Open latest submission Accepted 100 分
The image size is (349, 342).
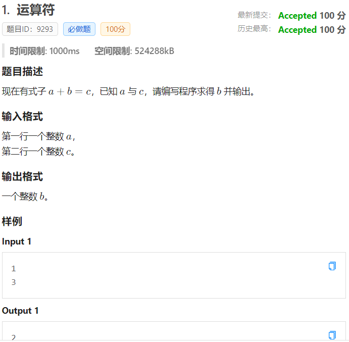312,16
